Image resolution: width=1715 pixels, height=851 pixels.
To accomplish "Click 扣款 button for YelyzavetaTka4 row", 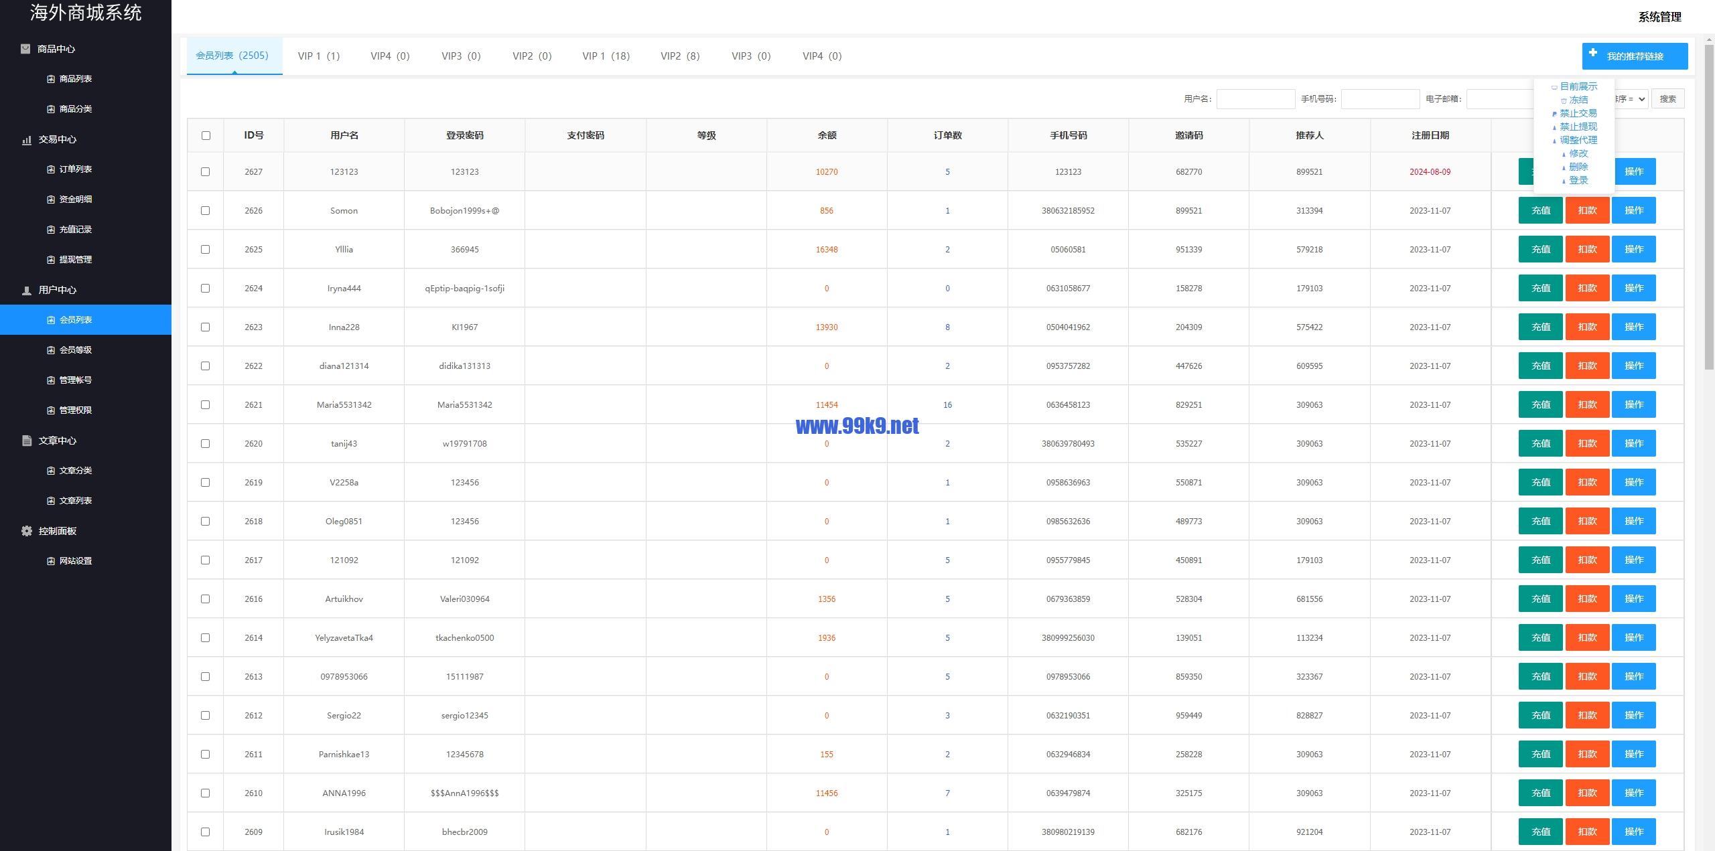I will point(1587,637).
